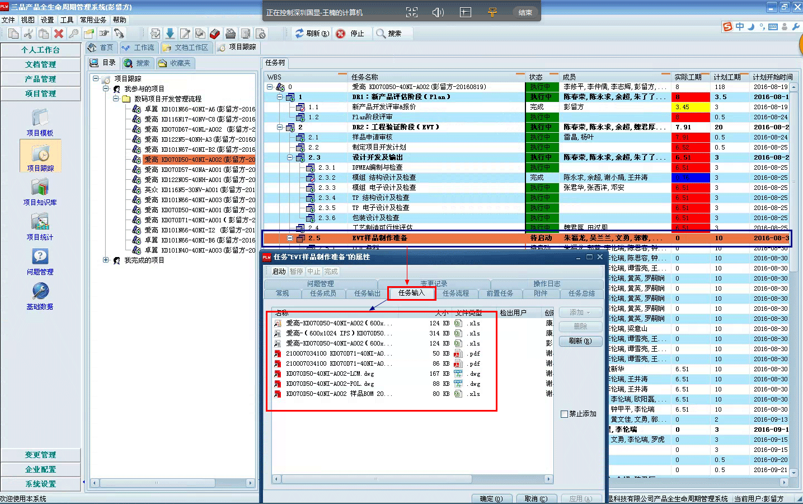Open the 添加 dropdown button
The width and height of the screenshot is (803, 504).
point(580,312)
